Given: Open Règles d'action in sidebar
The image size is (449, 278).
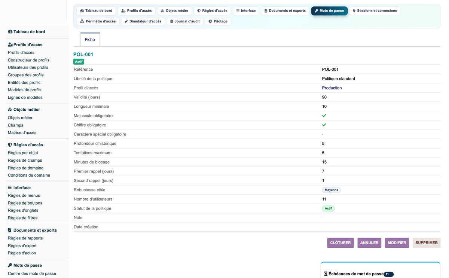Looking at the screenshot, I should tap(22, 253).
